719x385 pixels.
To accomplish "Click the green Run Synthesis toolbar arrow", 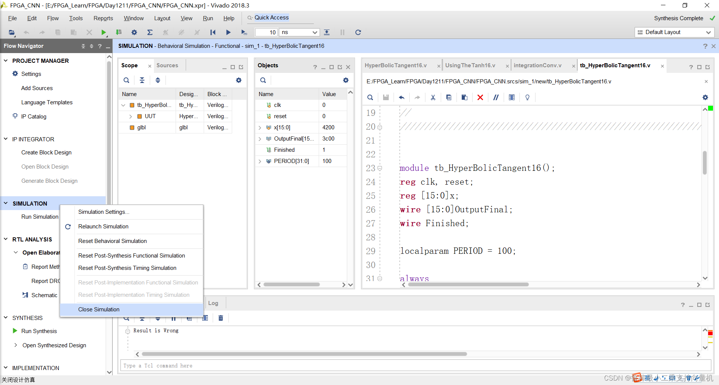I will 104,33.
